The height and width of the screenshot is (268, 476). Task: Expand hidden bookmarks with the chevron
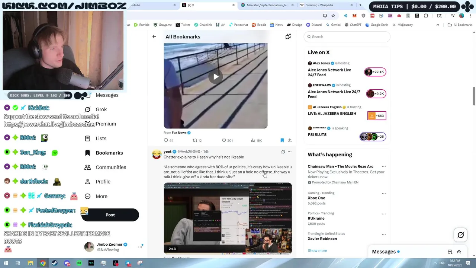(x=438, y=25)
